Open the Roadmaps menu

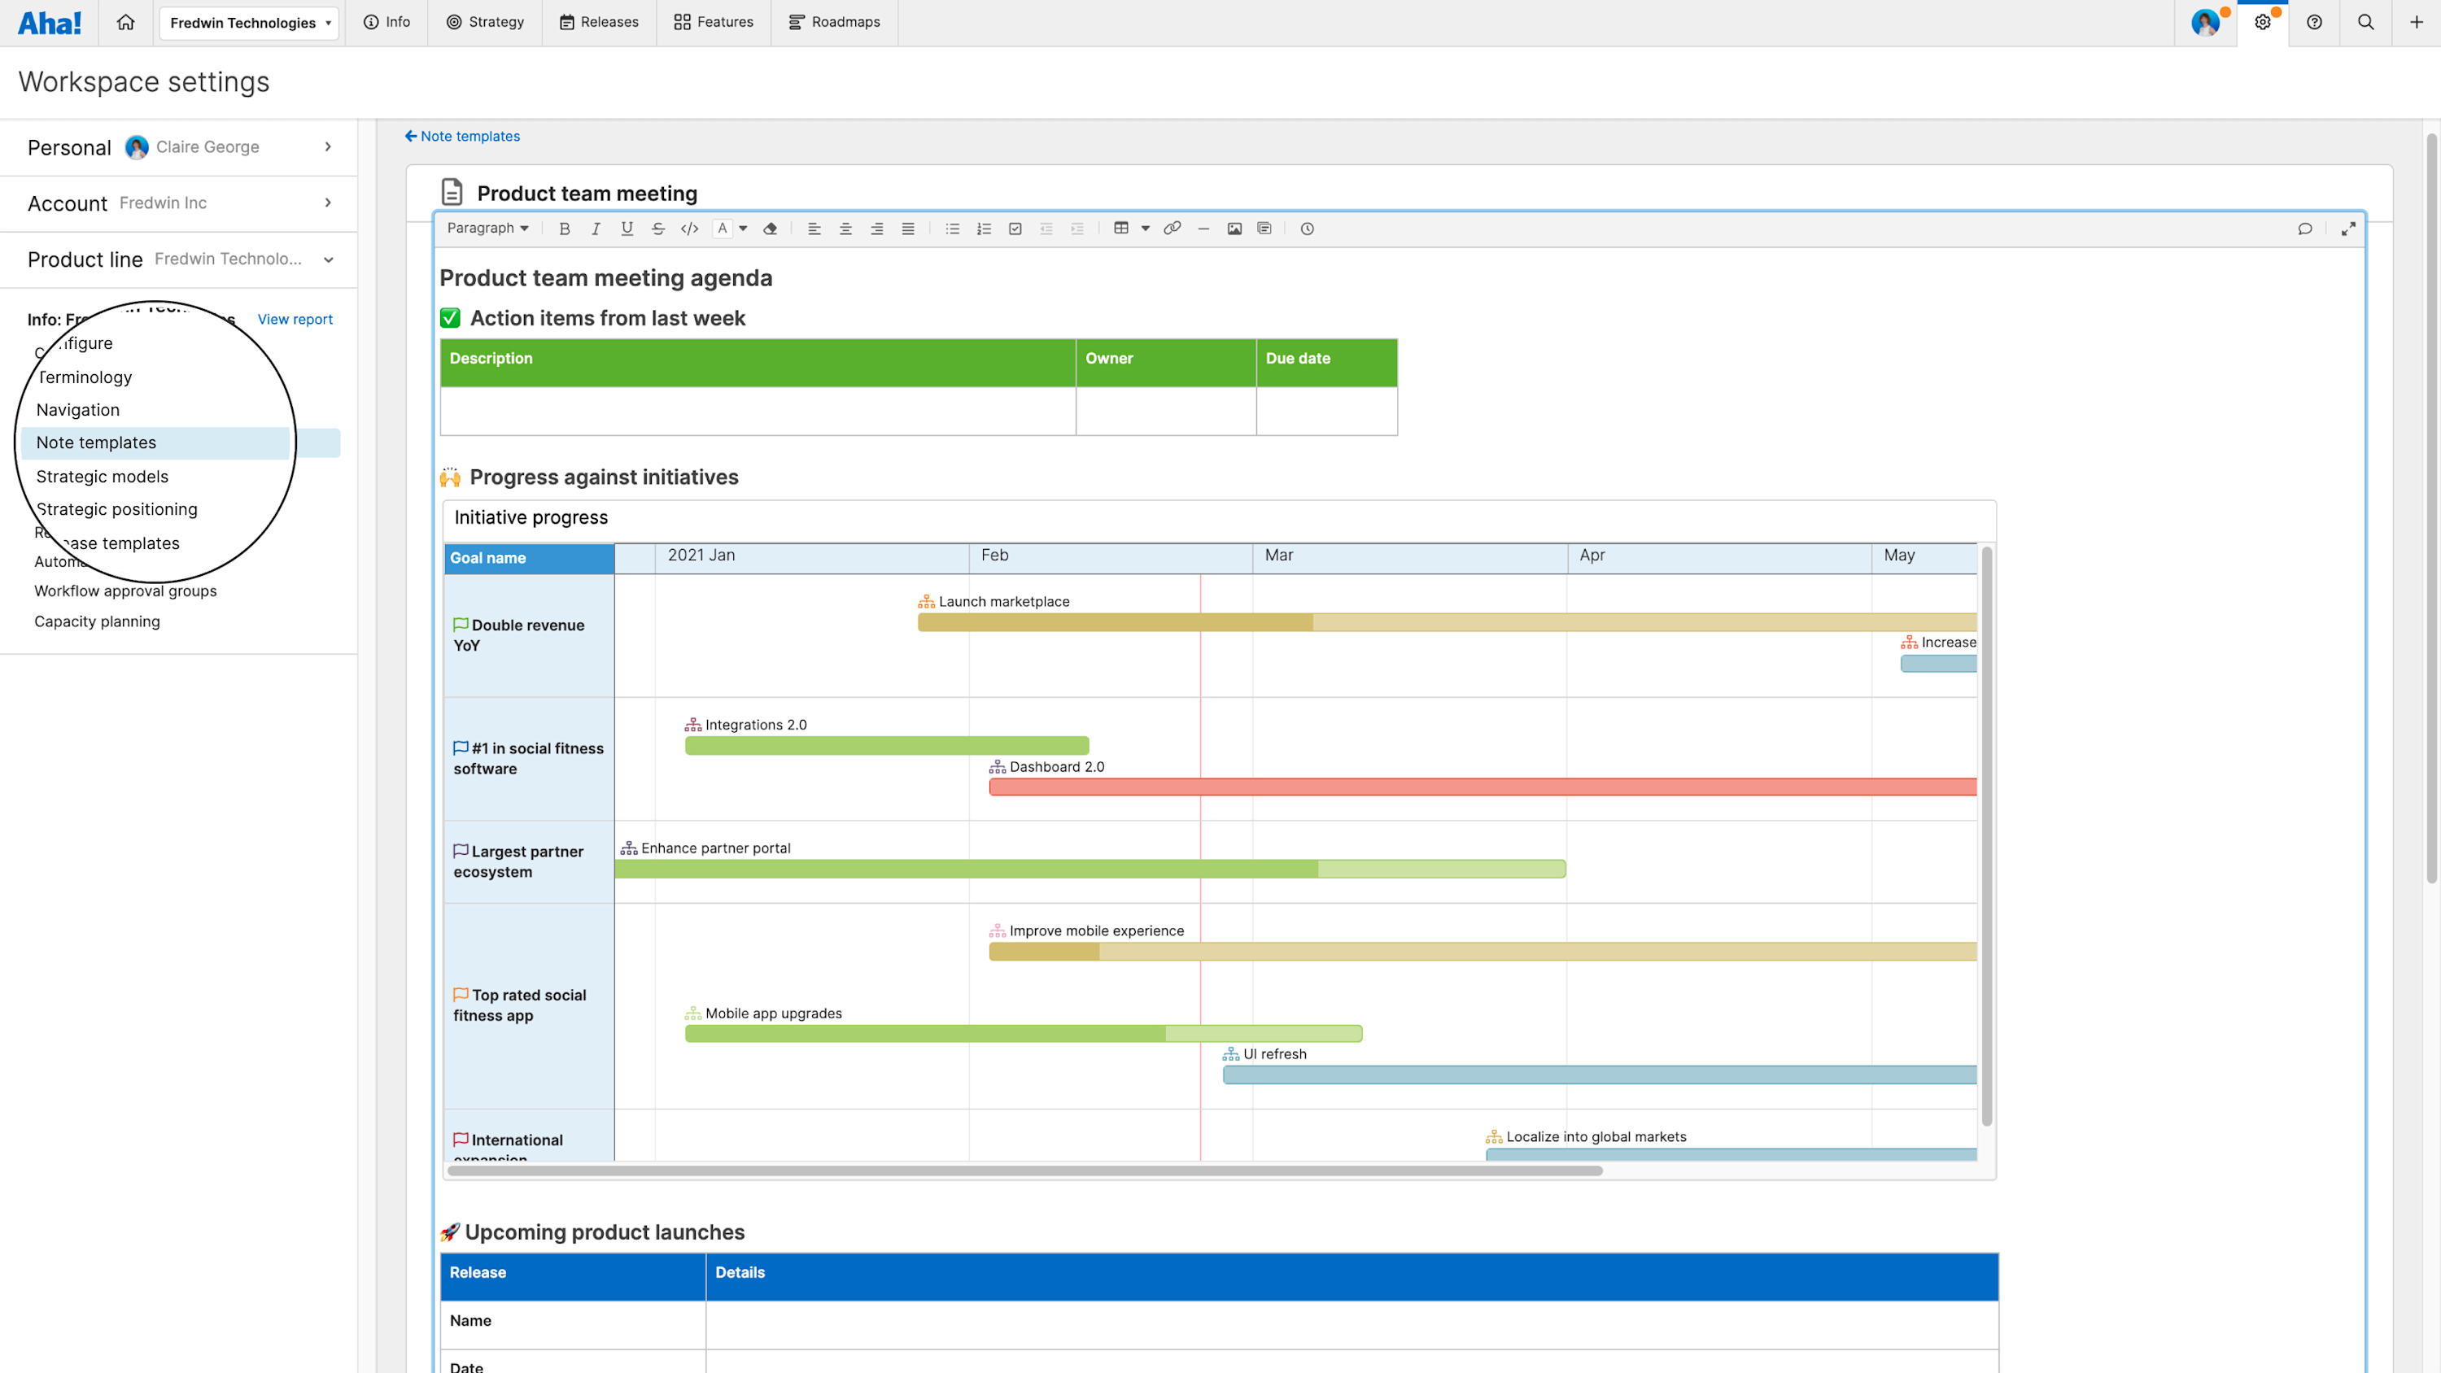click(x=834, y=22)
